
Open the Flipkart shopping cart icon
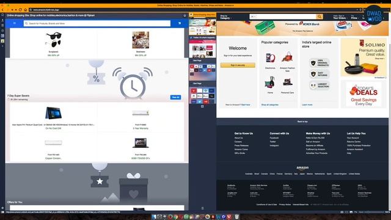[180, 23]
